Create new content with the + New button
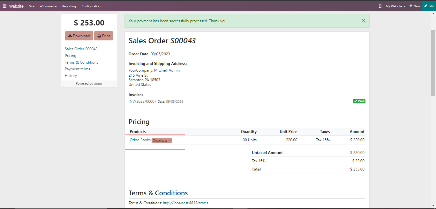This screenshot has height=209, width=436. point(415,6)
